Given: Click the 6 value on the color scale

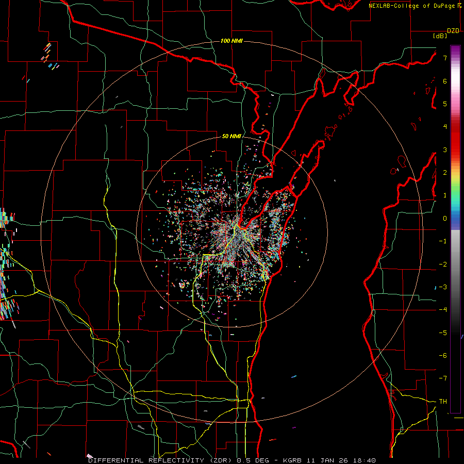Looking at the screenshot, I should click(x=445, y=81).
